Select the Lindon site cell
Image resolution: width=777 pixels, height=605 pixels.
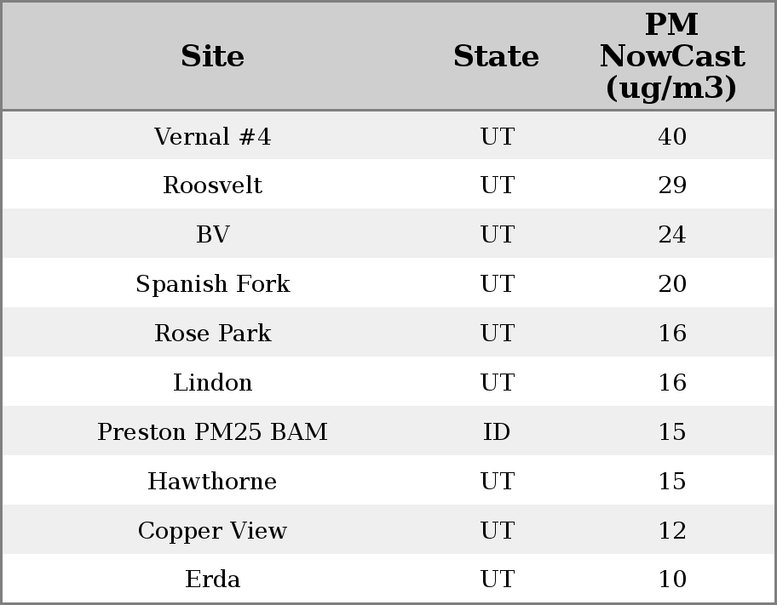pyautogui.click(x=212, y=383)
